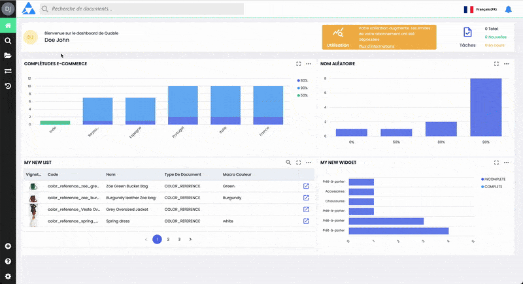This screenshot has width=523, height=284.
Task: Click the Vignette column header
Action: click(33, 174)
